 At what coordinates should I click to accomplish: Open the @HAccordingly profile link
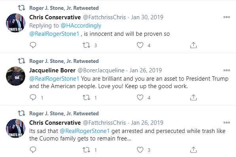81,26
